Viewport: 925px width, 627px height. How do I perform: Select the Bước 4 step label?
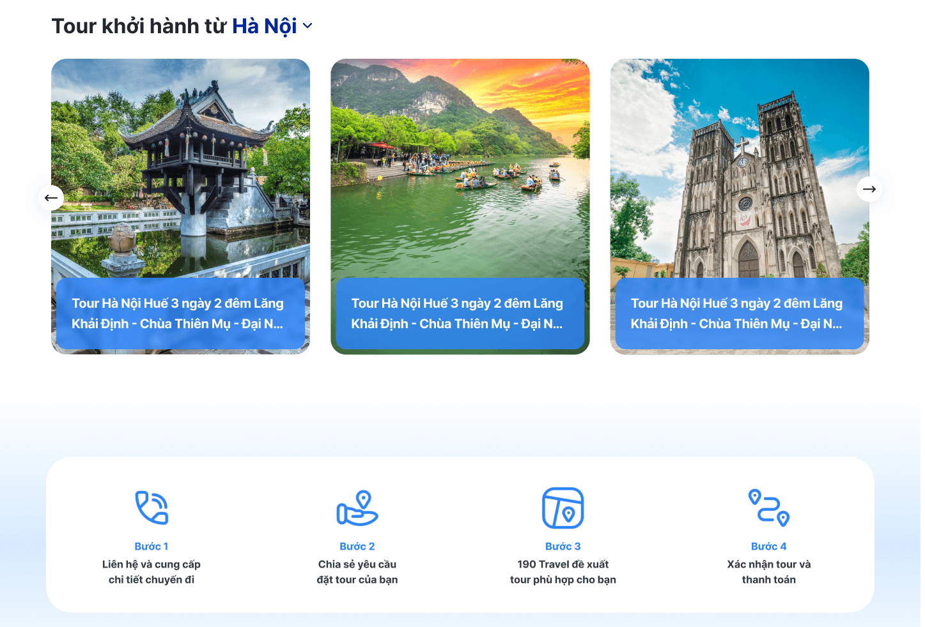coord(768,547)
